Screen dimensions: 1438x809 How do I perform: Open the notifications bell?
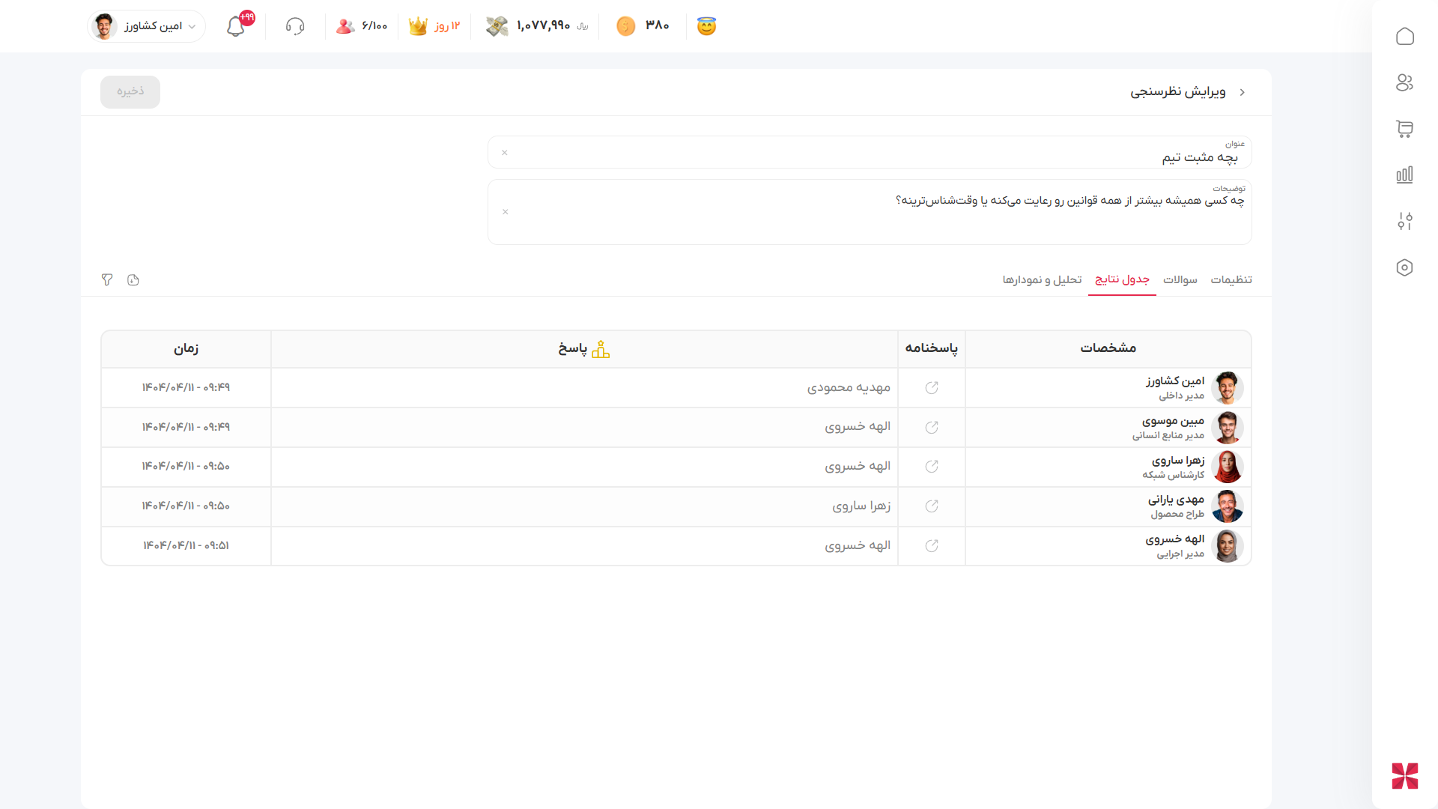click(x=236, y=26)
